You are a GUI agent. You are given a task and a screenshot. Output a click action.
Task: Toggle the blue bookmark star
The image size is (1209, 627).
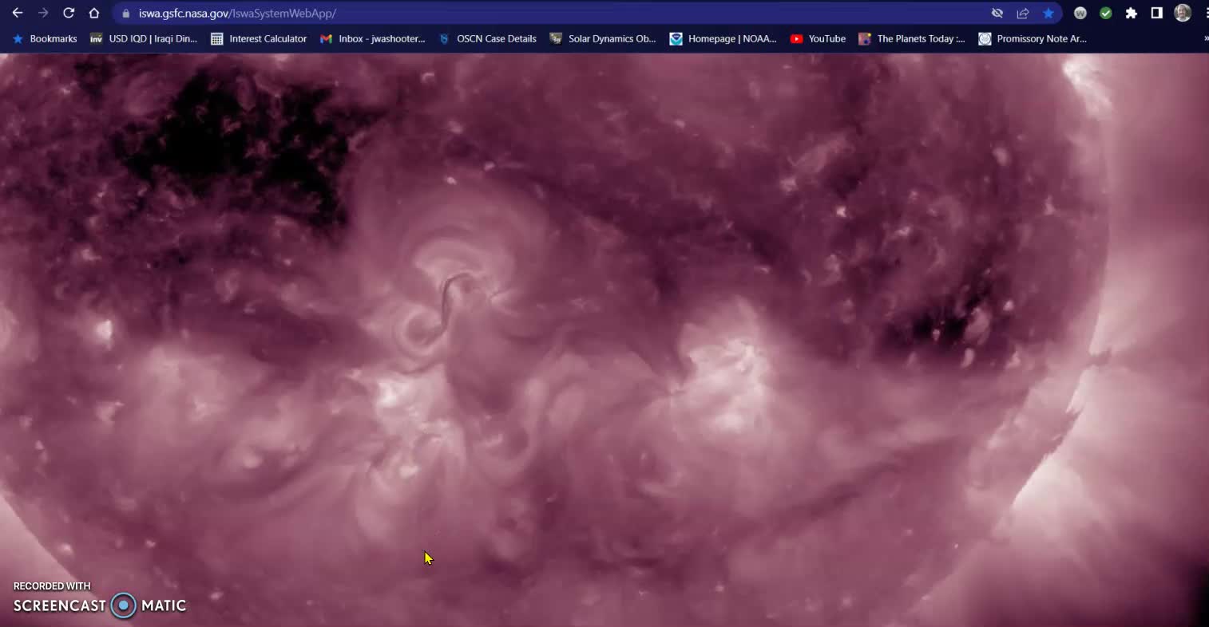pos(1048,13)
